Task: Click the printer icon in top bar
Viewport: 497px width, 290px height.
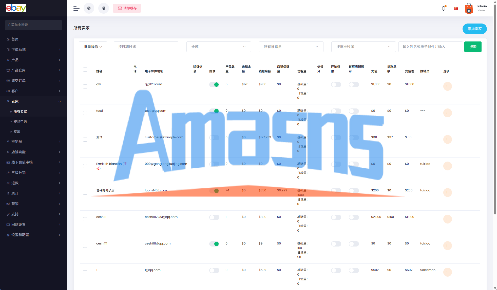Action: tap(104, 8)
